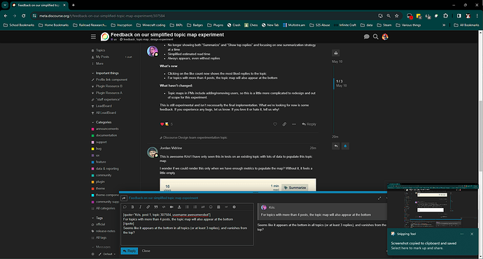Viewport: 483px width, 259px height.
Task: Bookmark this page with star icon
Action: click(397, 16)
